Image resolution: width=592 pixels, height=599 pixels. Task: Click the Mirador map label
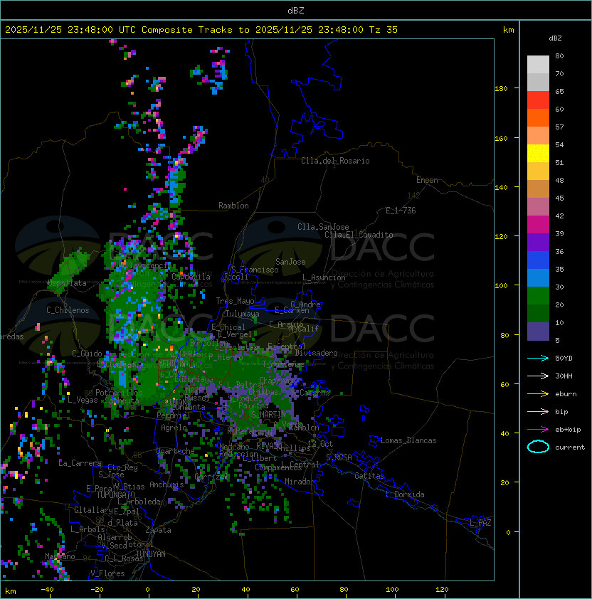tap(300, 482)
